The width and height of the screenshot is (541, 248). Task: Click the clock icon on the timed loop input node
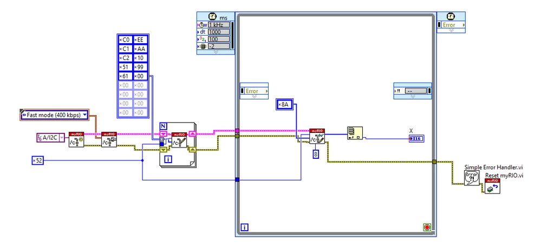pos(212,17)
